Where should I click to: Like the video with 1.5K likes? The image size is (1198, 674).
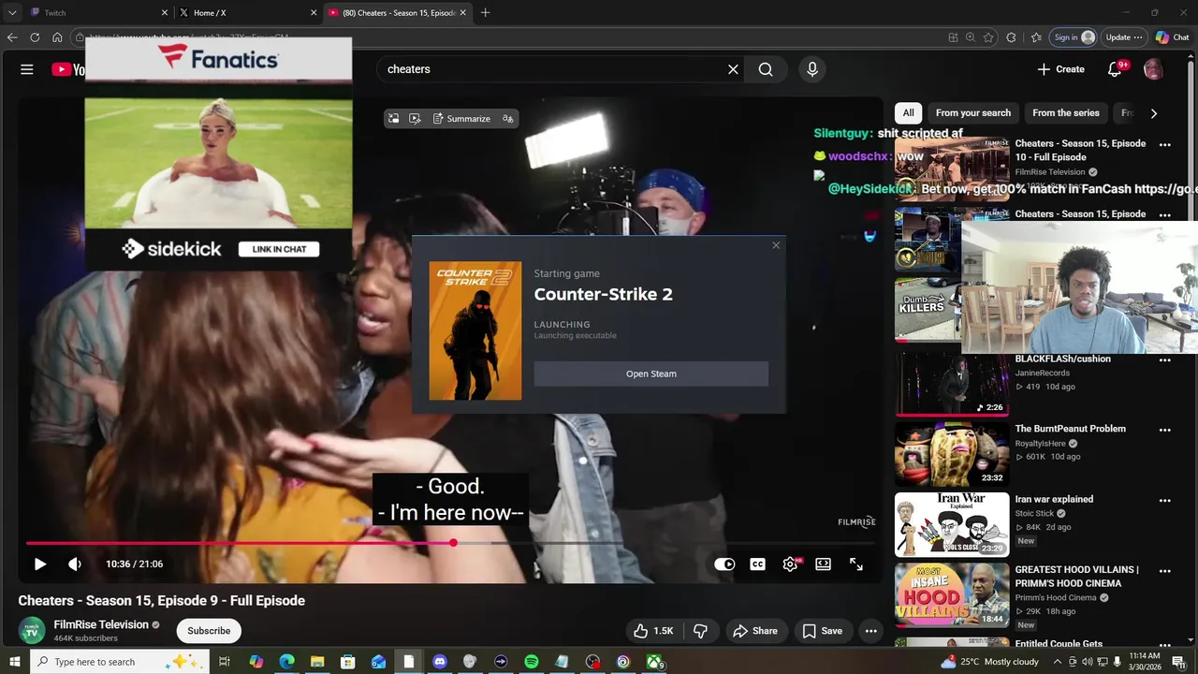click(x=653, y=631)
